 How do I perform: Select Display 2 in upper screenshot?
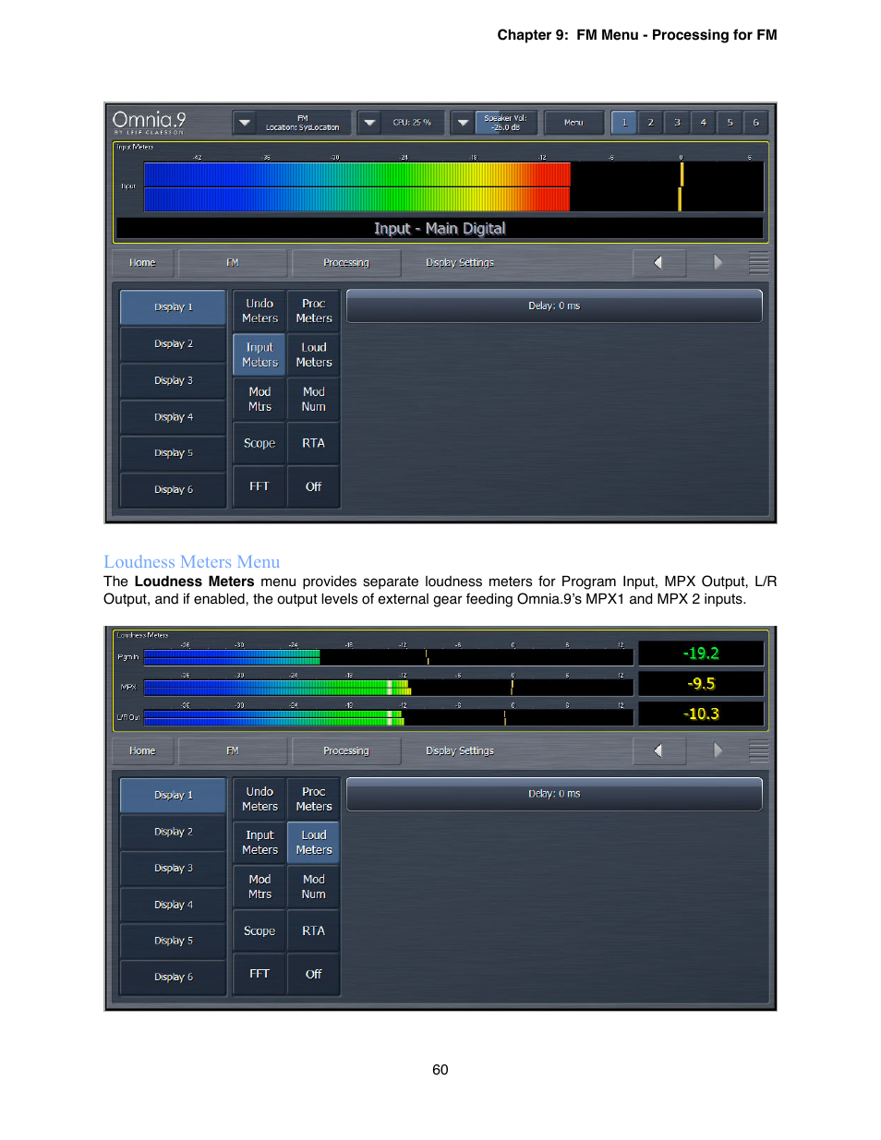pyautogui.click(x=174, y=343)
